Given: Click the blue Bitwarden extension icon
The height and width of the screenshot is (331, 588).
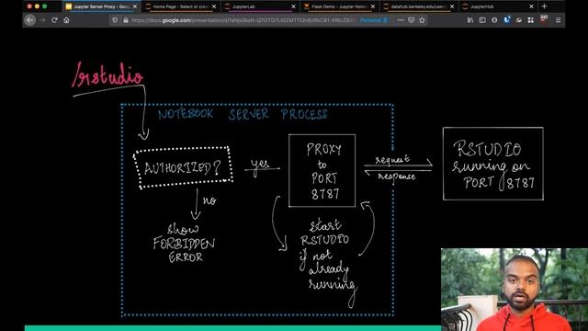Looking at the screenshot, I should point(506,19).
